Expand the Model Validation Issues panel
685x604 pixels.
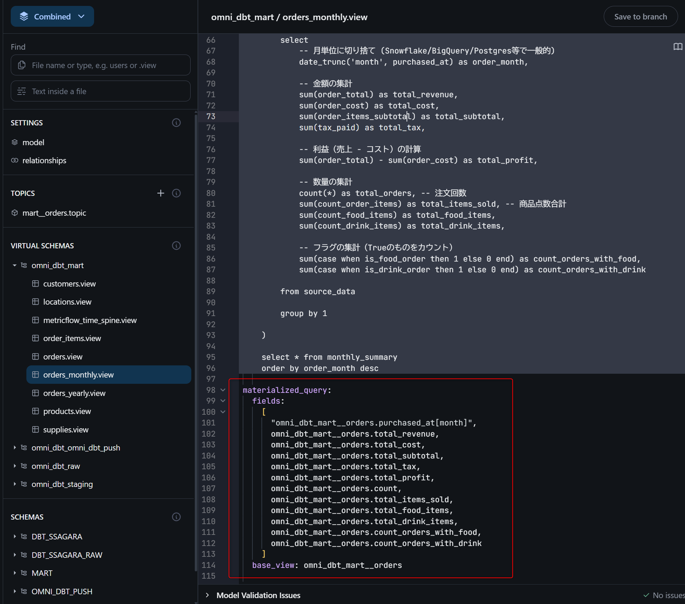tap(207, 595)
